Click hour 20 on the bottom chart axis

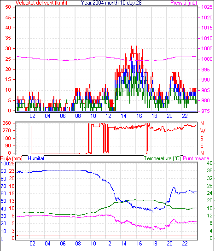click(169, 244)
